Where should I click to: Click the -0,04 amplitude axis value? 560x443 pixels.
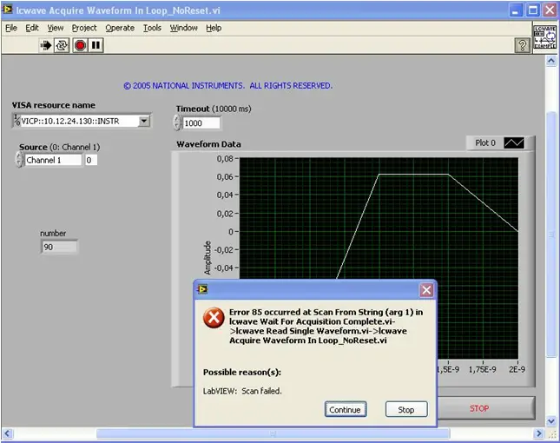point(224,268)
